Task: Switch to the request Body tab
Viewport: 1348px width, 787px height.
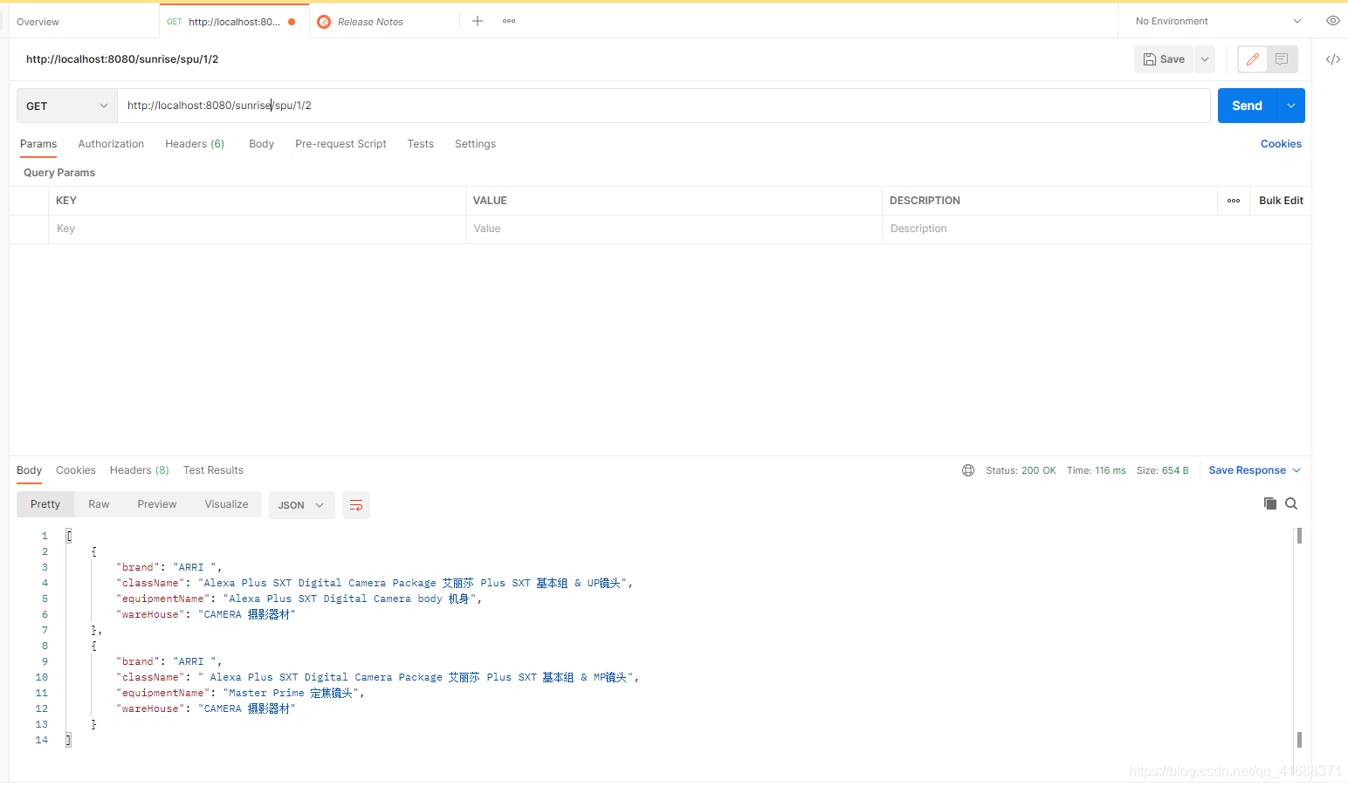Action: click(x=261, y=144)
